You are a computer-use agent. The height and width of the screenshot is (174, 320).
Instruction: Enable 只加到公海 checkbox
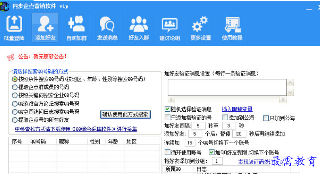pyautogui.click(x=266, y=118)
